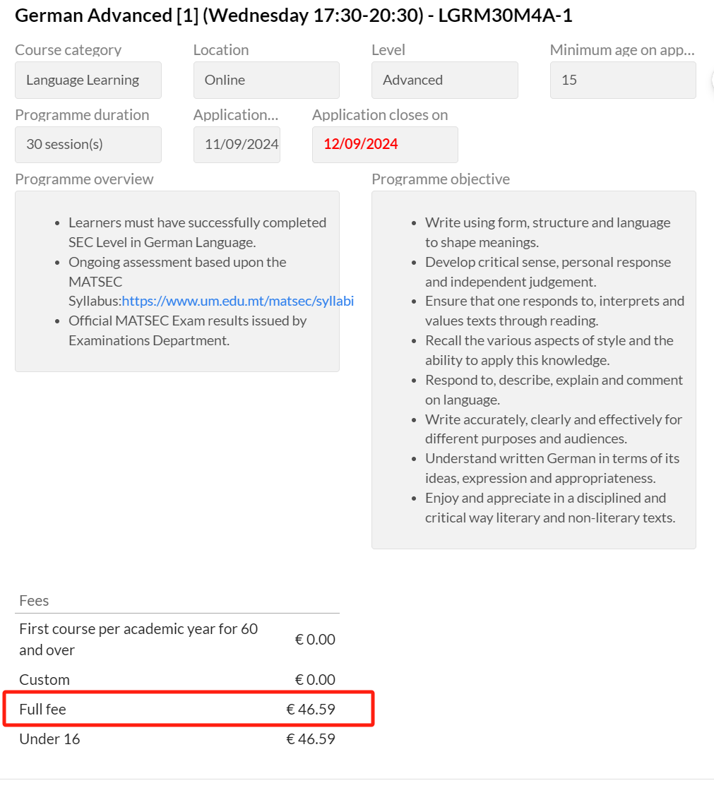The height and width of the screenshot is (795, 714).
Task: Click the Fees section heading
Action: pos(34,601)
